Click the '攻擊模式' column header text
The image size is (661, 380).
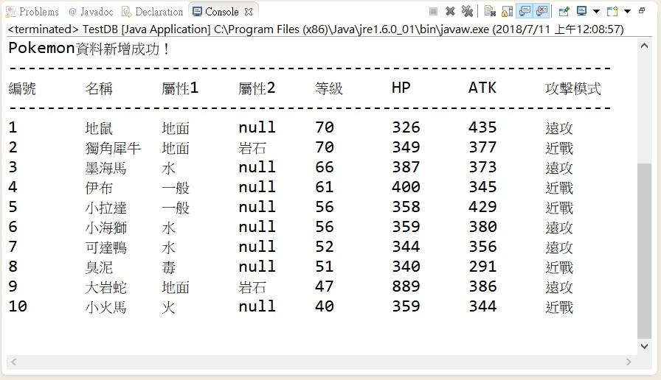(573, 88)
